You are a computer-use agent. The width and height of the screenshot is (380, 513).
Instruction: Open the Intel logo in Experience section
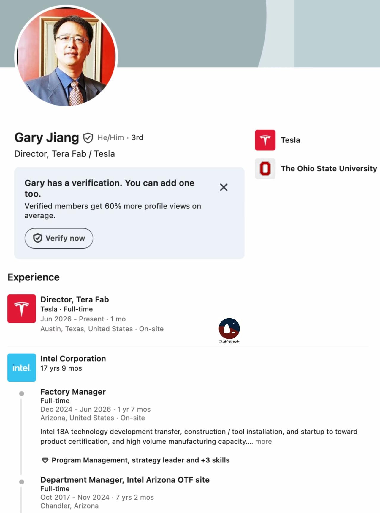point(22,368)
